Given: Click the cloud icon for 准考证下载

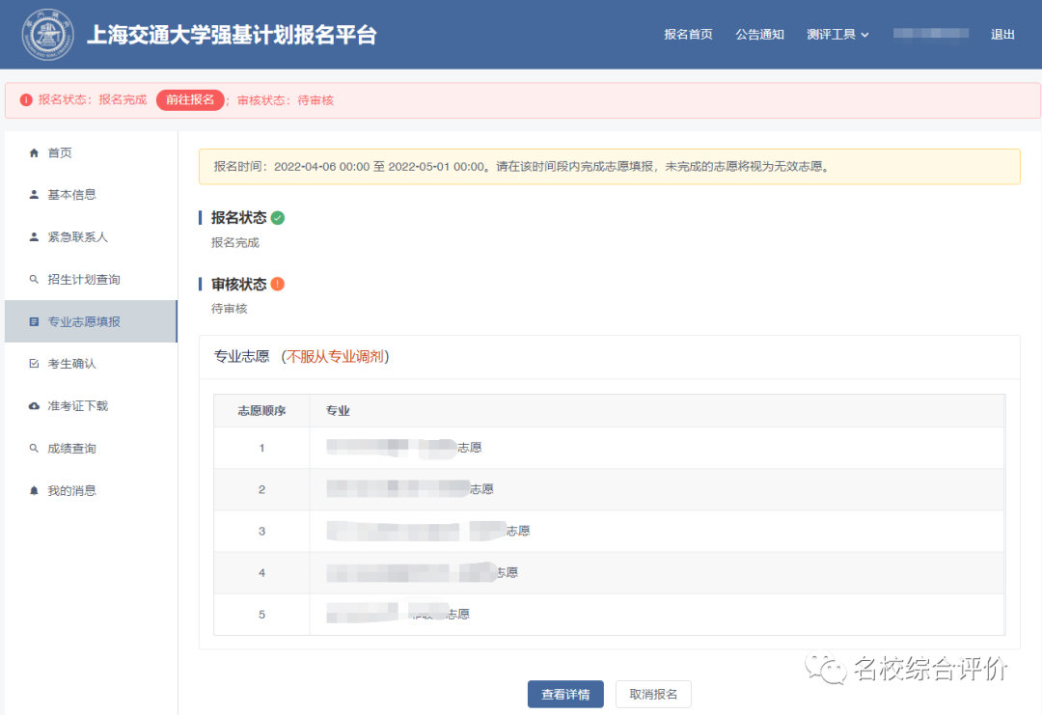Looking at the screenshot, I should coord(35,405).
